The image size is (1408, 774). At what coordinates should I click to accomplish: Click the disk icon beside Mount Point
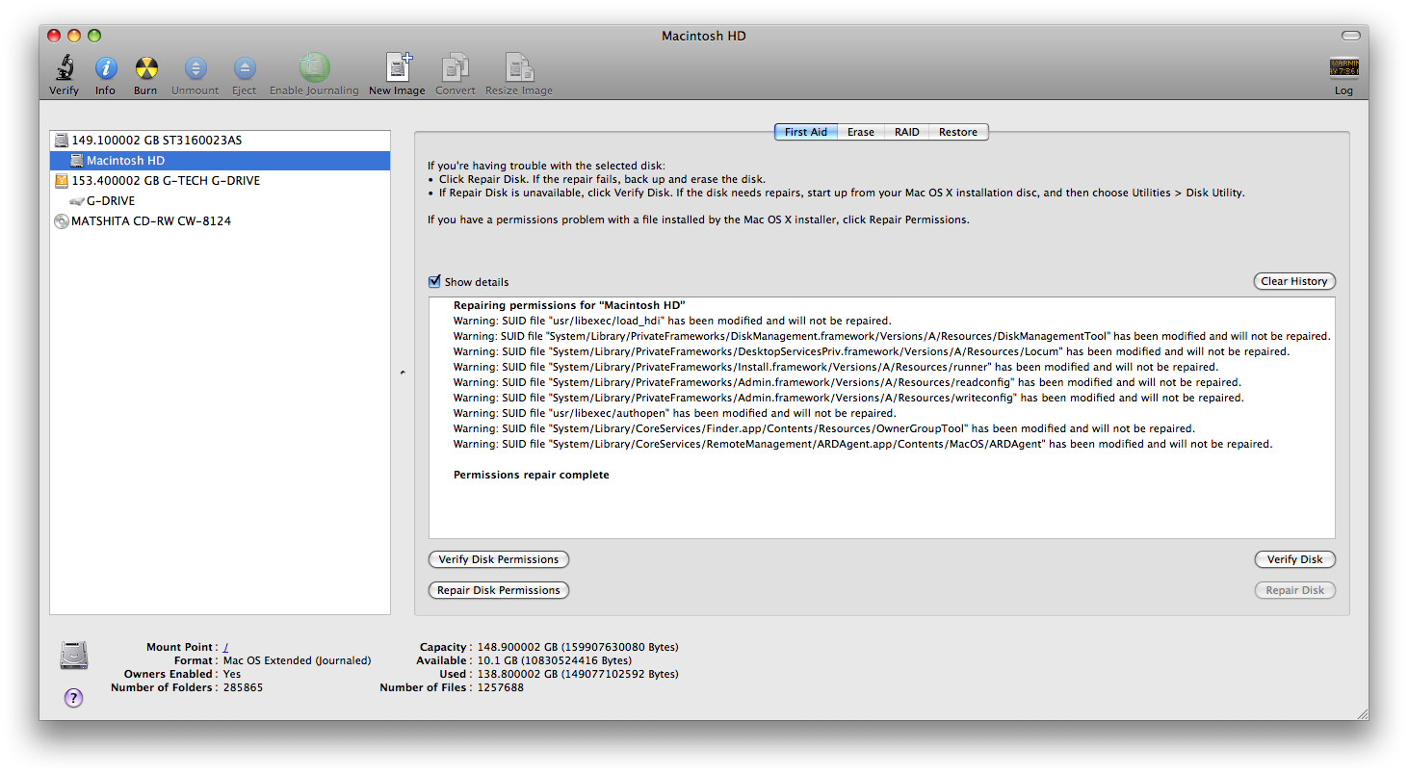(74, 655)
